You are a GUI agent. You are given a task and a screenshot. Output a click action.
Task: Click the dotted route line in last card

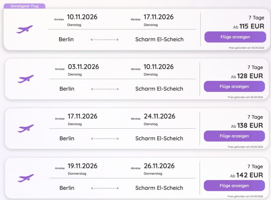(x=105, y=188)
